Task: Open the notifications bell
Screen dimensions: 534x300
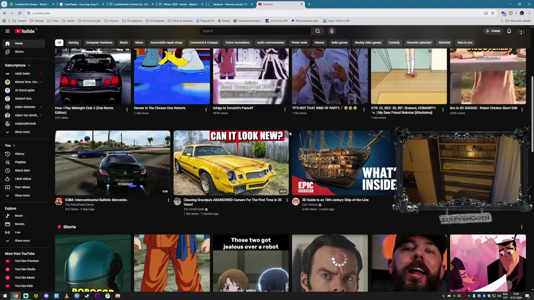Action: (509, 31)
